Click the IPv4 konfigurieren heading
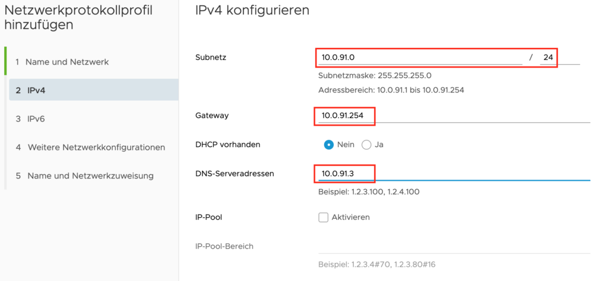The image size is (608, 281). 252,11
